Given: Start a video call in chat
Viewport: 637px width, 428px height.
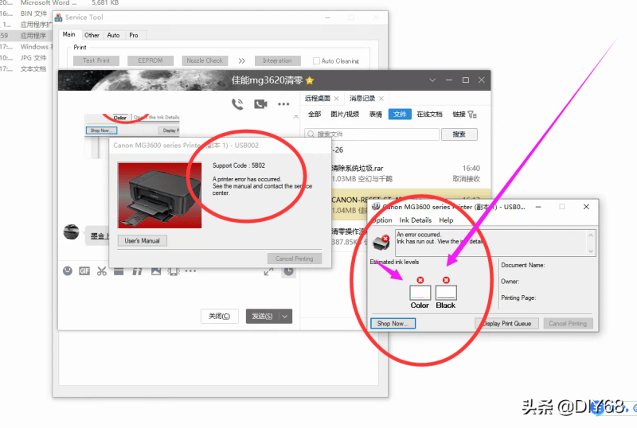Looking at the screenshot, I should (260, 103).
